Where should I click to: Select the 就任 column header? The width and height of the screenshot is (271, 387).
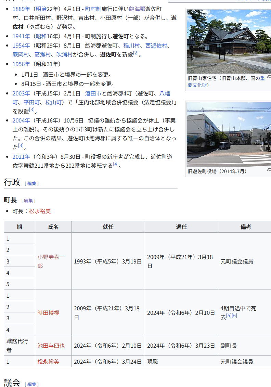pos(108,227)
